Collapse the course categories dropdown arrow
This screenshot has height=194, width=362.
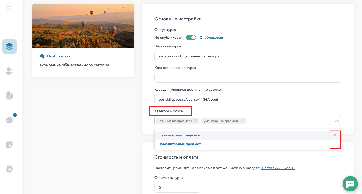337,121
